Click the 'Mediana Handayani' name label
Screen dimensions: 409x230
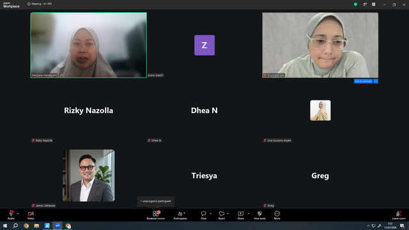(x=44, y=75)
